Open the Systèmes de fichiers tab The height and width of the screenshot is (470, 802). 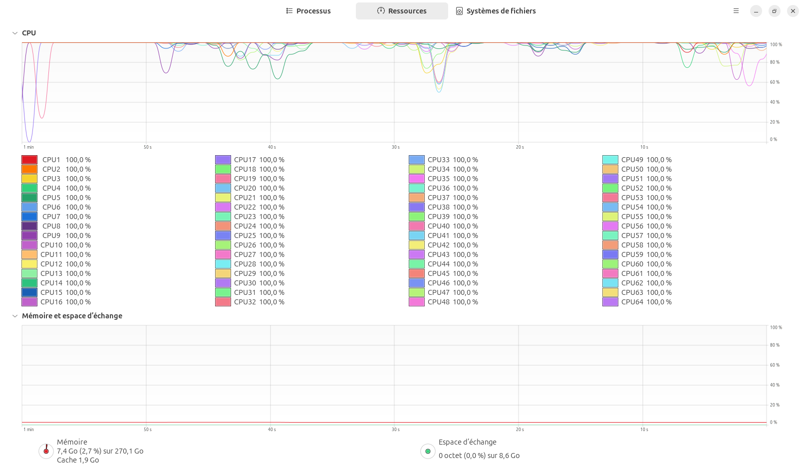(496, 11)
